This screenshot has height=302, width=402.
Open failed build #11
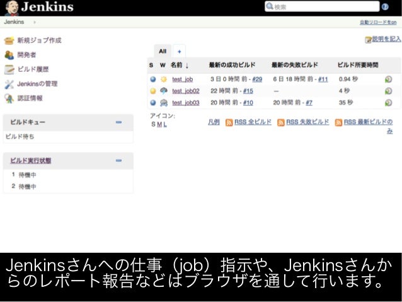[323, 79]
